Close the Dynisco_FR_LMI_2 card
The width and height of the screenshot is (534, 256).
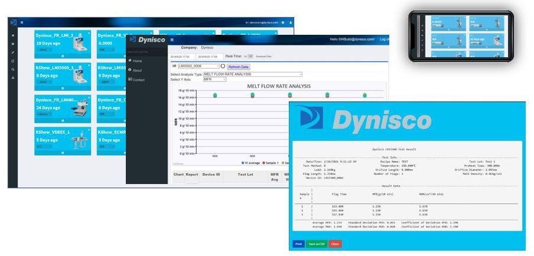89,33
